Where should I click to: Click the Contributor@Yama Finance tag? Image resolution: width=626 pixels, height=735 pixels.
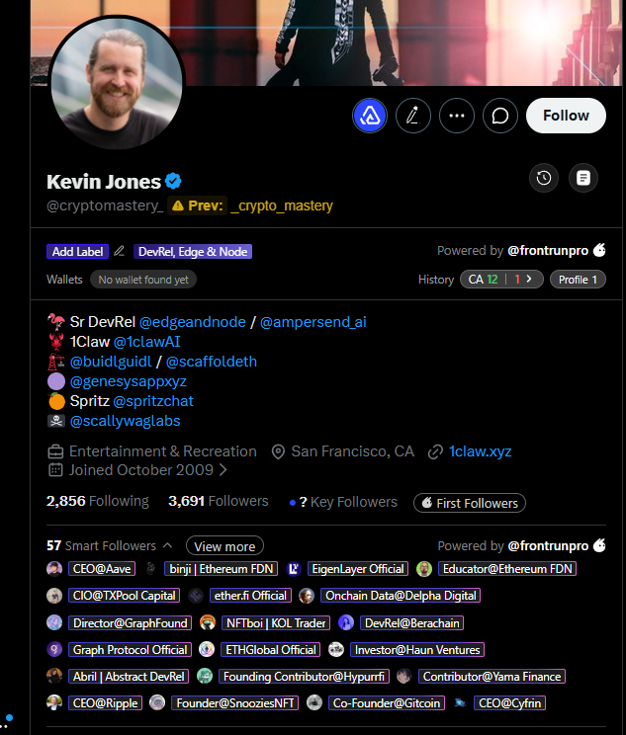click(x=492, y=677)
